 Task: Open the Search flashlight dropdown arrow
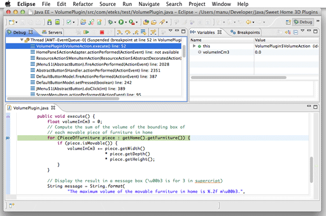coord(167,22)
